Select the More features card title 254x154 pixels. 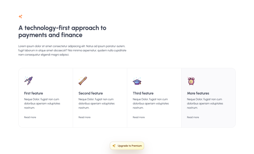pos(198,93)
